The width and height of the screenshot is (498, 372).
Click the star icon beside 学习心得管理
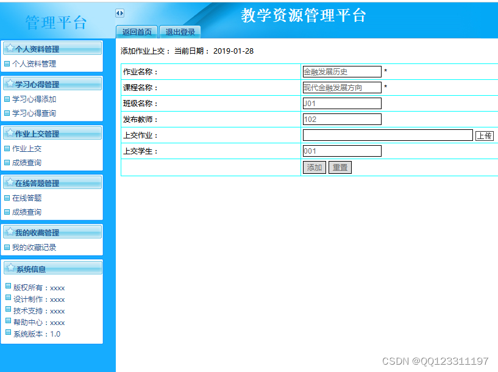(x=10, y=83)
